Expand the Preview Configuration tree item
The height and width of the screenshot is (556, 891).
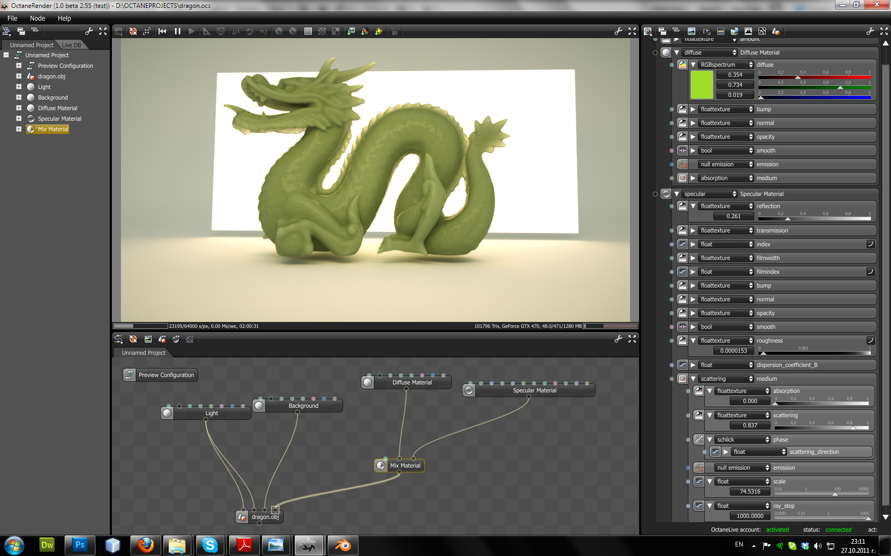(x=19, y=66)
